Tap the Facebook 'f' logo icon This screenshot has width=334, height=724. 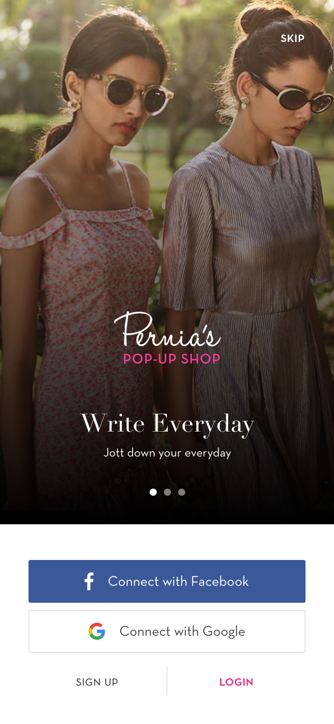(89, 581)
